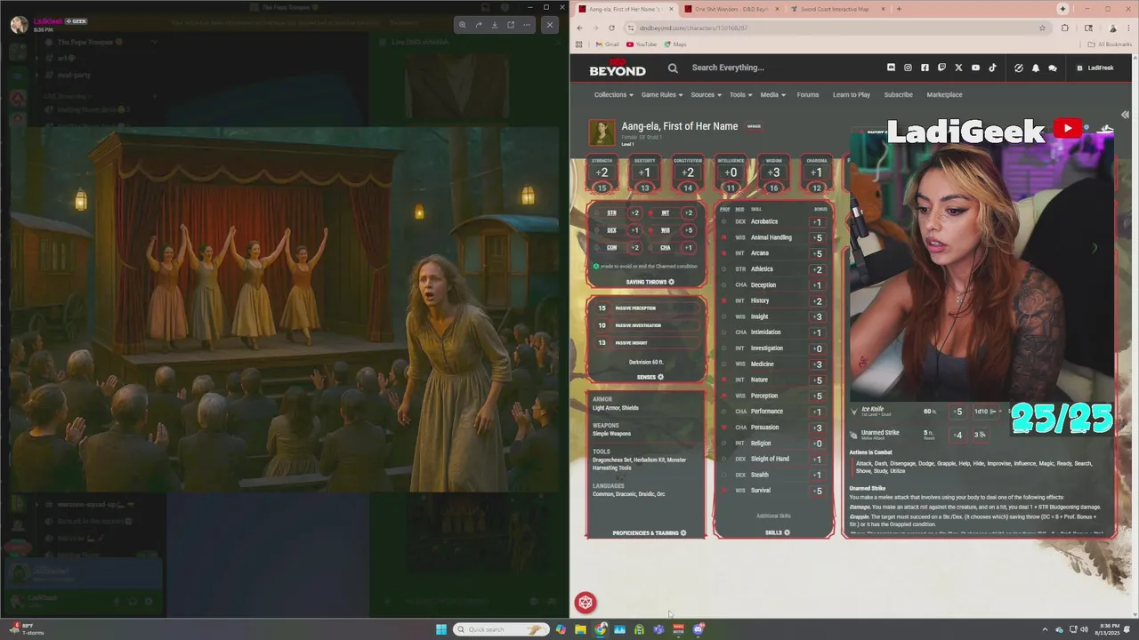Open a new browser tab
The width and height of the screenshot is (1139, 640).
tap(899, 9)
